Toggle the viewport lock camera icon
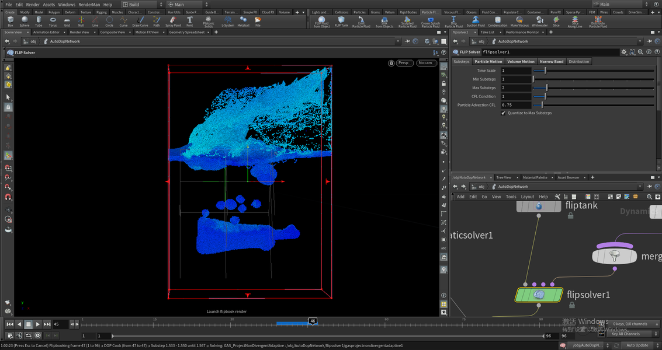The height and width of the screenshot is (350, 662). click(391, 63)
